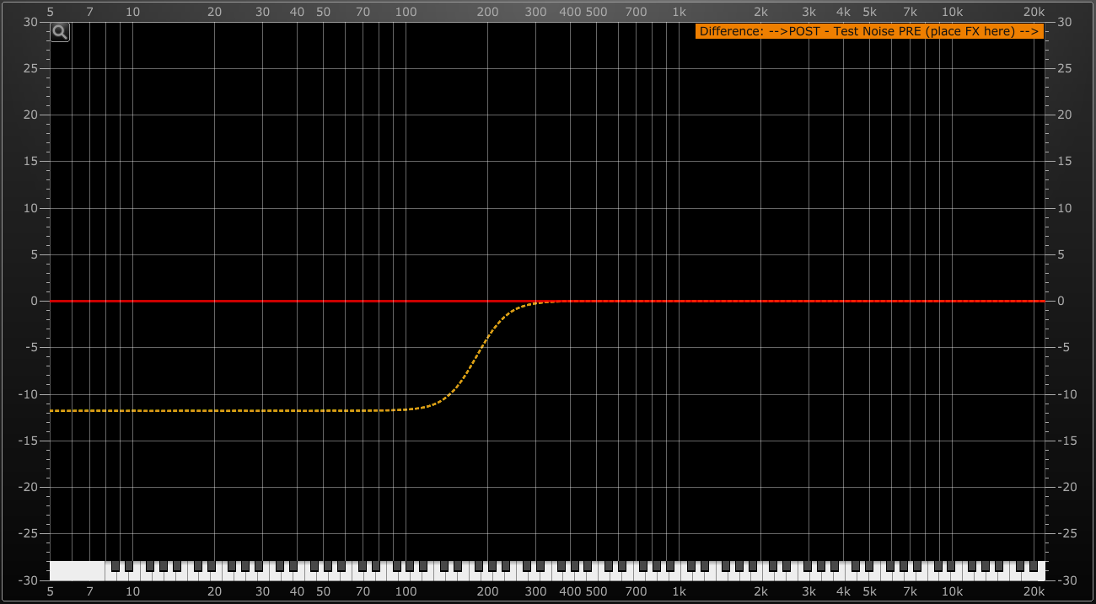Click the 30 dB label on left scale
Viewport: 1096px width, 604px height.
pyautogui.click(x=31, y=22)
